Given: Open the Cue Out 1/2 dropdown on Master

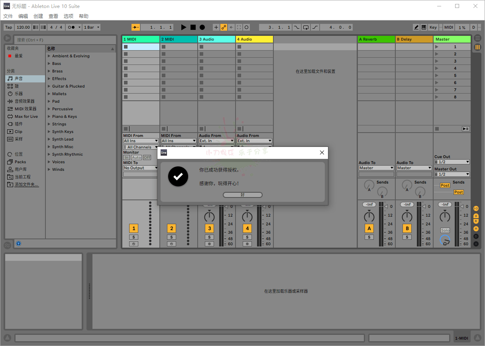Looking at the screenshot, I should [452, 162].
